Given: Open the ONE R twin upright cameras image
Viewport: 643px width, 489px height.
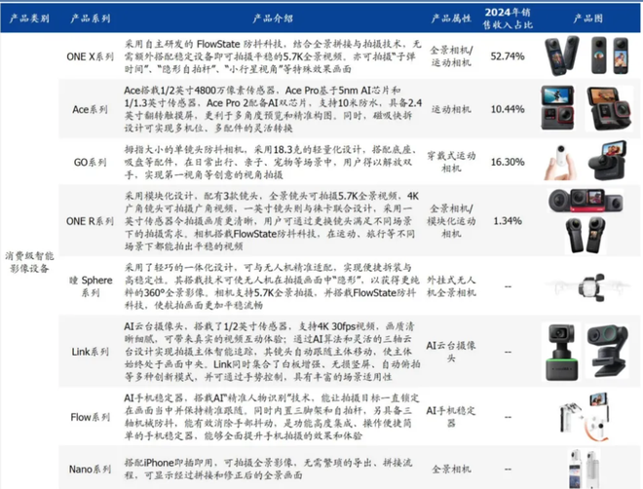Looking at the screenshot, I should coord(586,236).
